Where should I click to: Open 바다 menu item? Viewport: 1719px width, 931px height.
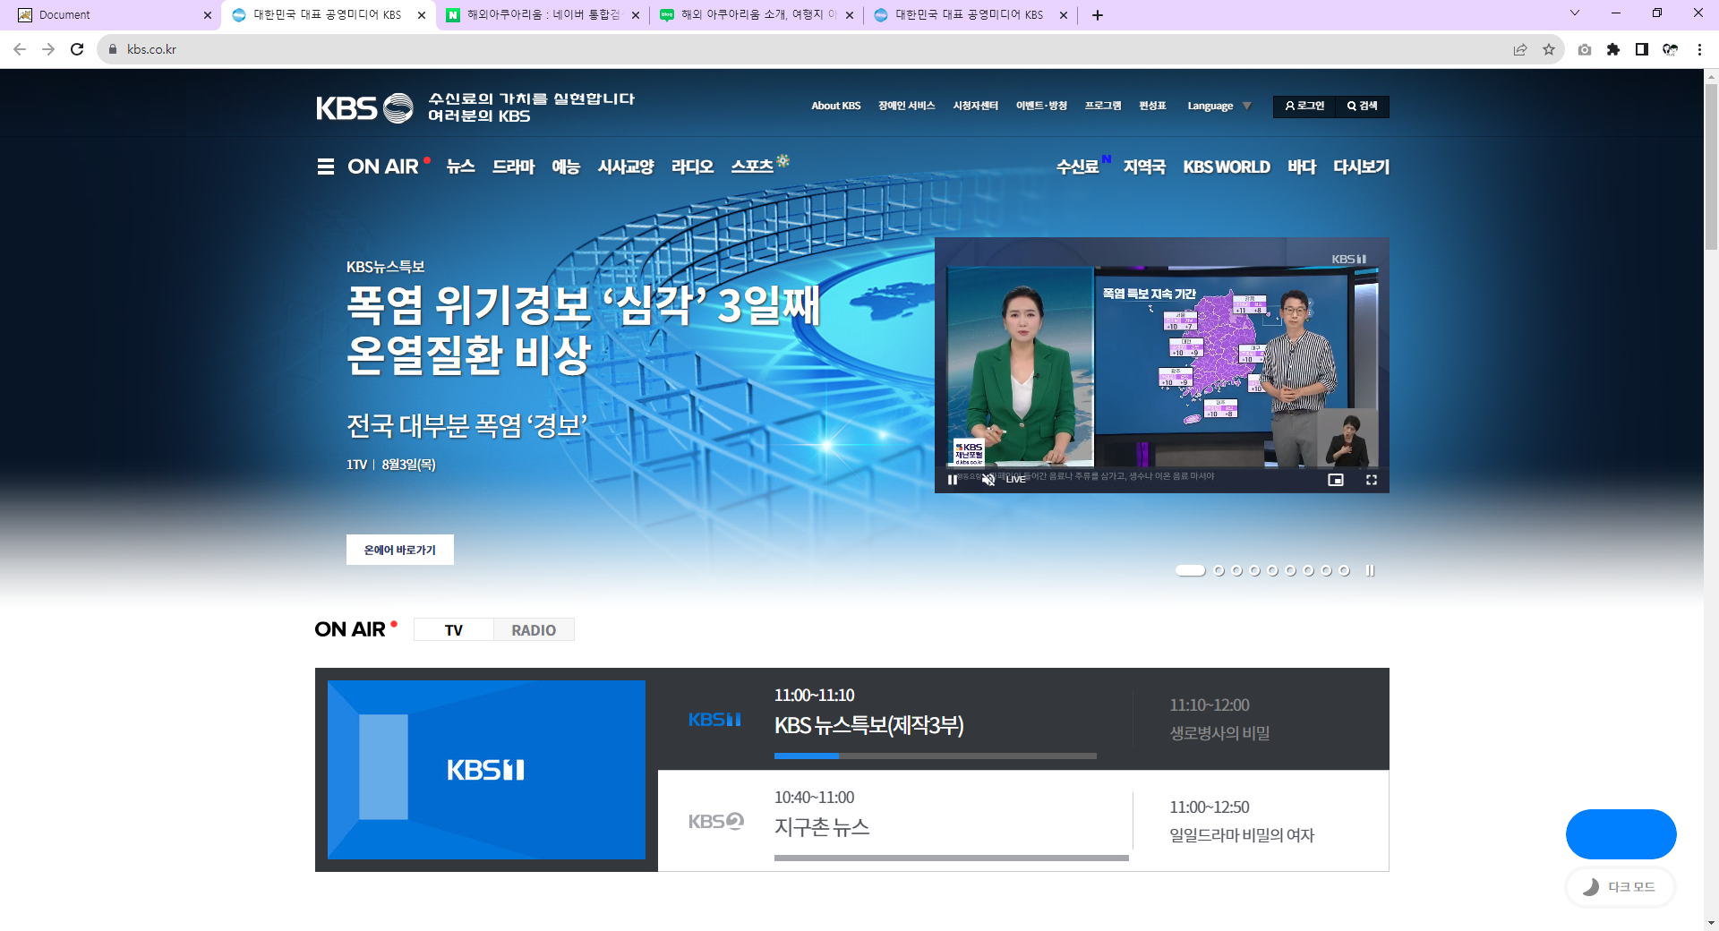[1302, 167]
